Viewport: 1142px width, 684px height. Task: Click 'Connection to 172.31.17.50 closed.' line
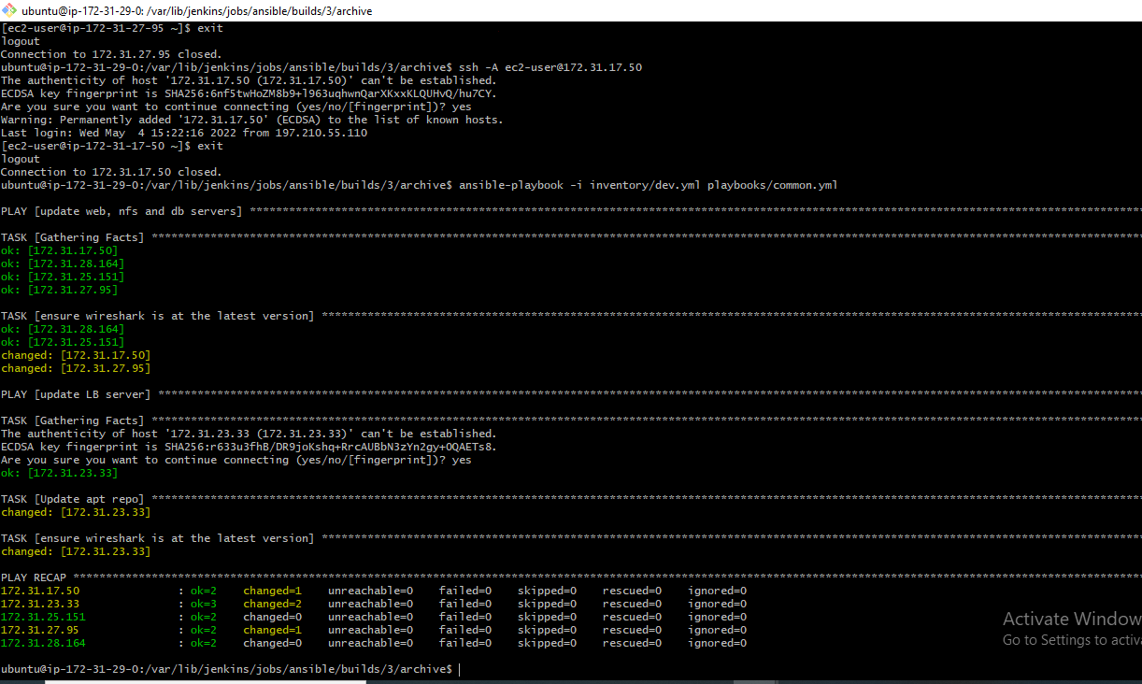111,172
